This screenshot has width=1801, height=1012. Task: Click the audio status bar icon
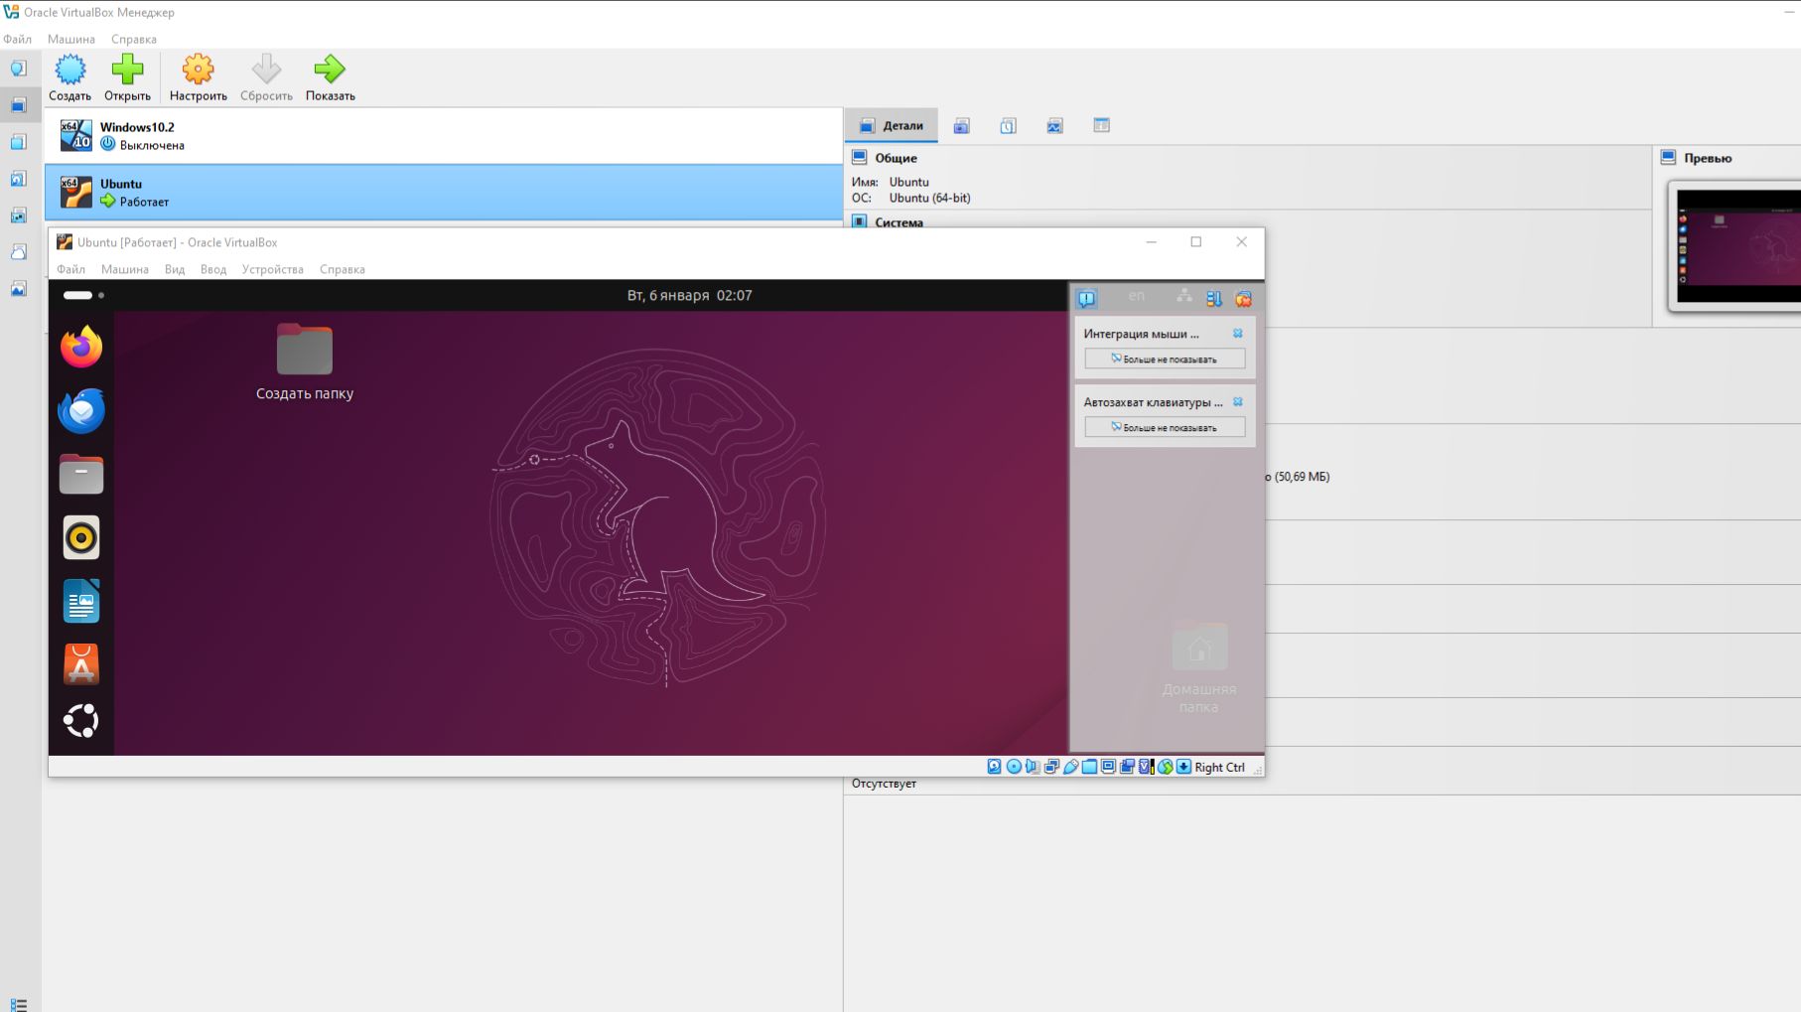(x=1033, y=767)
